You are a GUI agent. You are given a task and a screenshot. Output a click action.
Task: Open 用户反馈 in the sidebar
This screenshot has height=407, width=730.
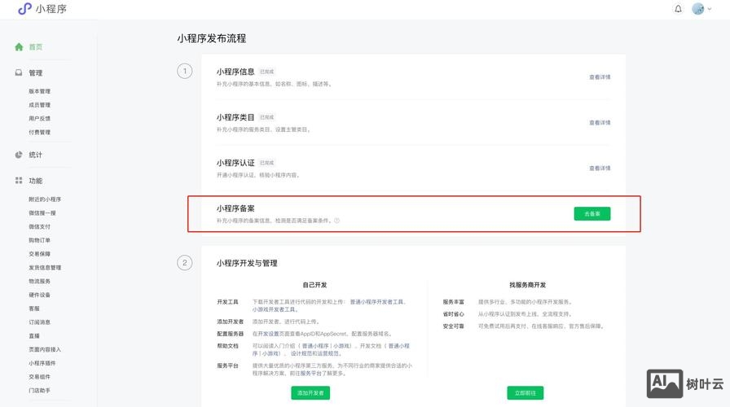coord(40,118)
